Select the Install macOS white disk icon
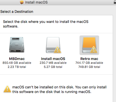 point(53,45)
